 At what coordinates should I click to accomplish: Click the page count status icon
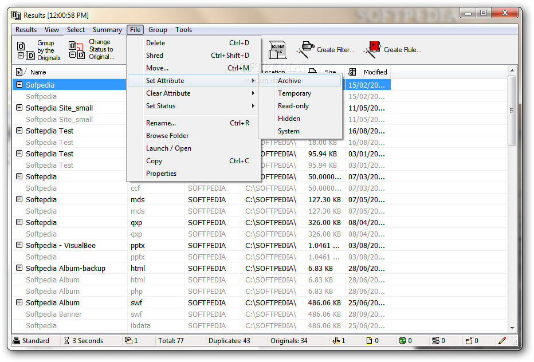click(x=369, y=341)
